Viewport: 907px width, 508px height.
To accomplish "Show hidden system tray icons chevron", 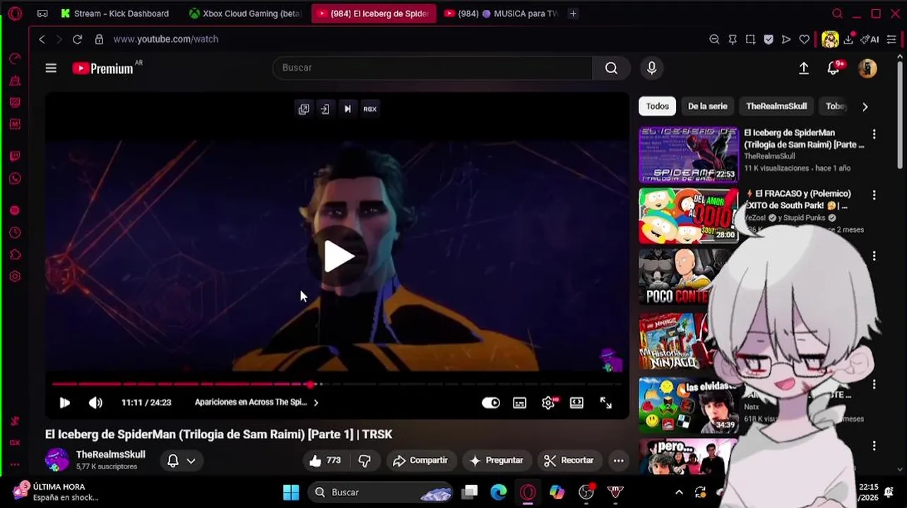I will click(679, 492).
